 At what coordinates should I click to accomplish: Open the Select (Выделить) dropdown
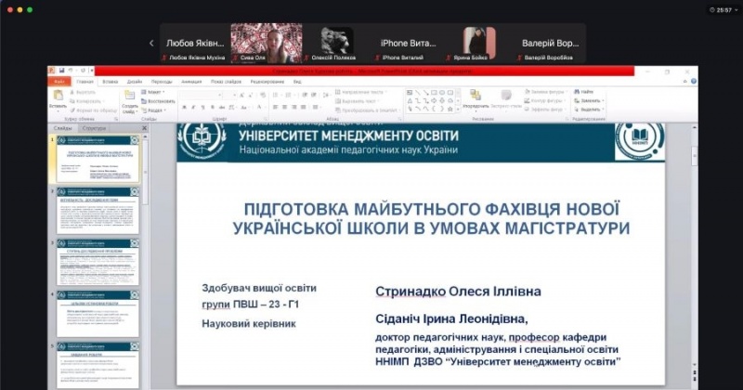pos(589,109)
